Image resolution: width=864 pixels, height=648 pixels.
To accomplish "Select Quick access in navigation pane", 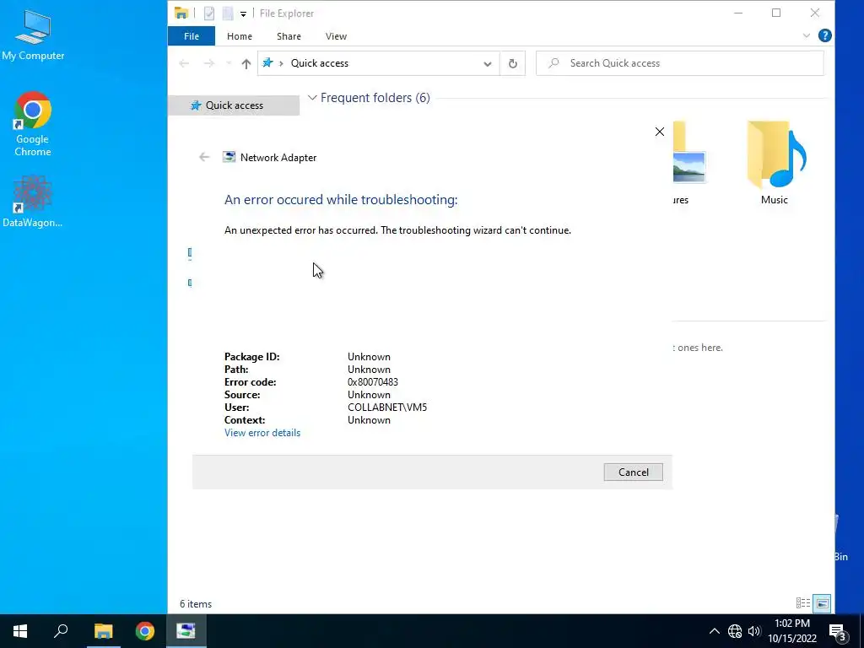I will pos(234,105).
